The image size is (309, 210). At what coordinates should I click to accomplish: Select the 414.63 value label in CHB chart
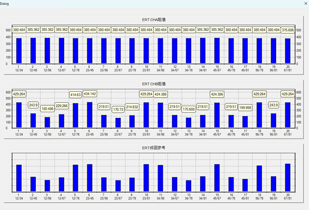point(75,95)
